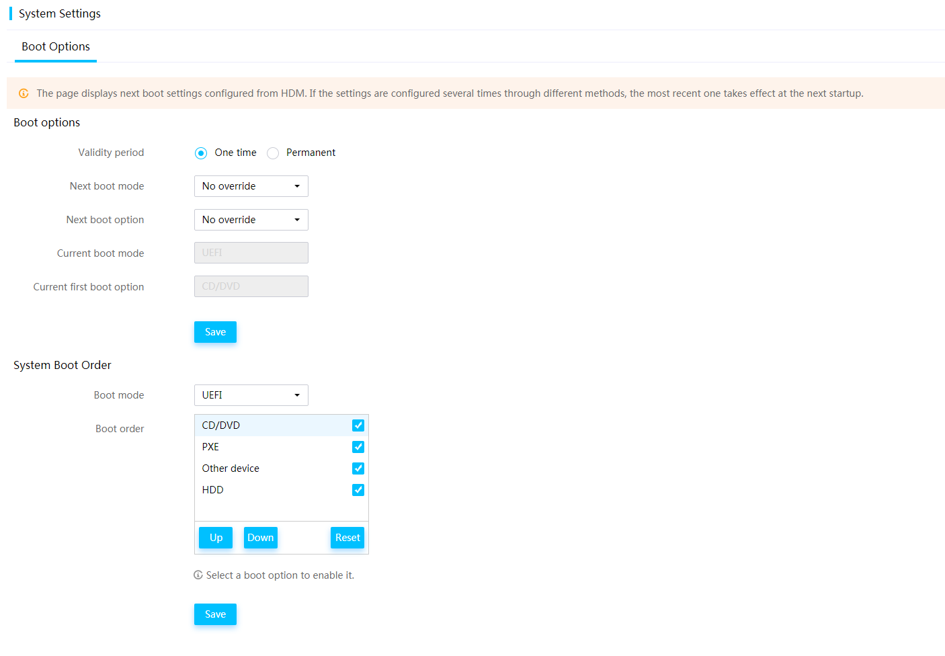The height and width of the screenshot is (656, 945).
Task: Save the Boot options section settings
Action: (x=215, y=332)
